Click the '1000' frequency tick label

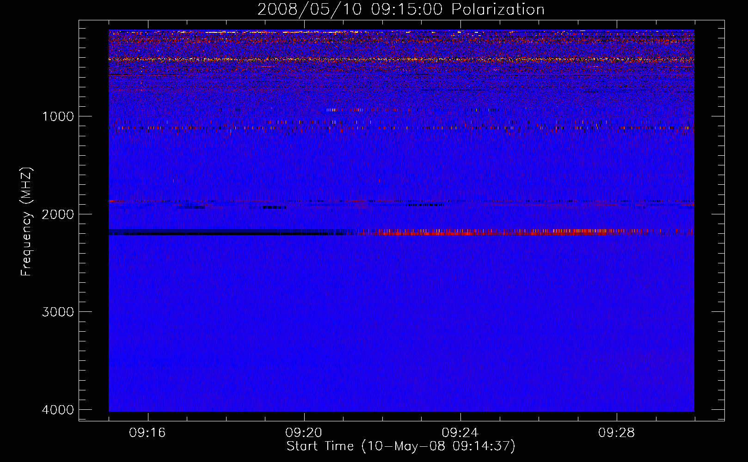pyautogui.click(x=58, y=116)
